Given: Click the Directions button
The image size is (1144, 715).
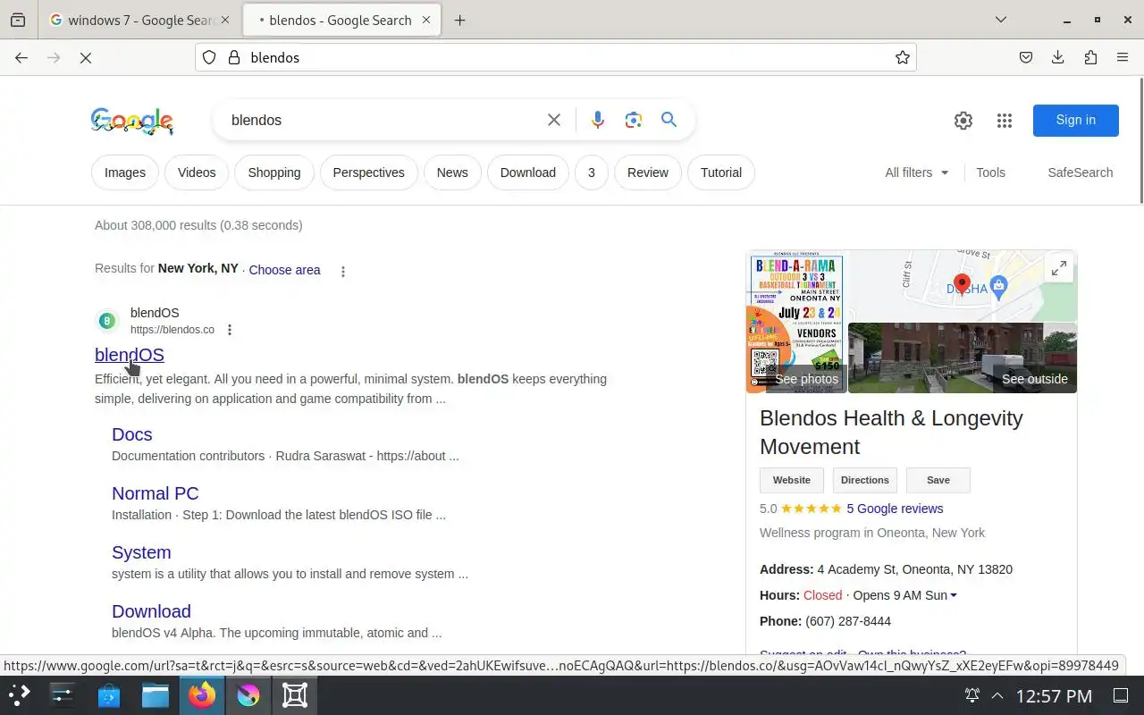Looking at the screenshot, I should [865, 480].
